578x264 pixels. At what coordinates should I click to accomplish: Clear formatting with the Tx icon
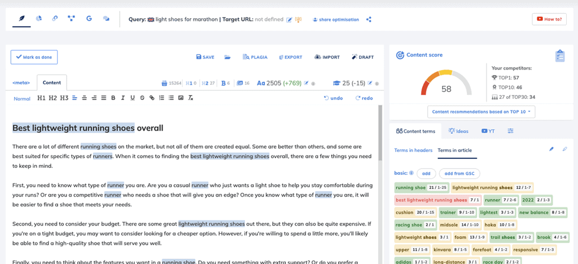(x=191, y=98)
